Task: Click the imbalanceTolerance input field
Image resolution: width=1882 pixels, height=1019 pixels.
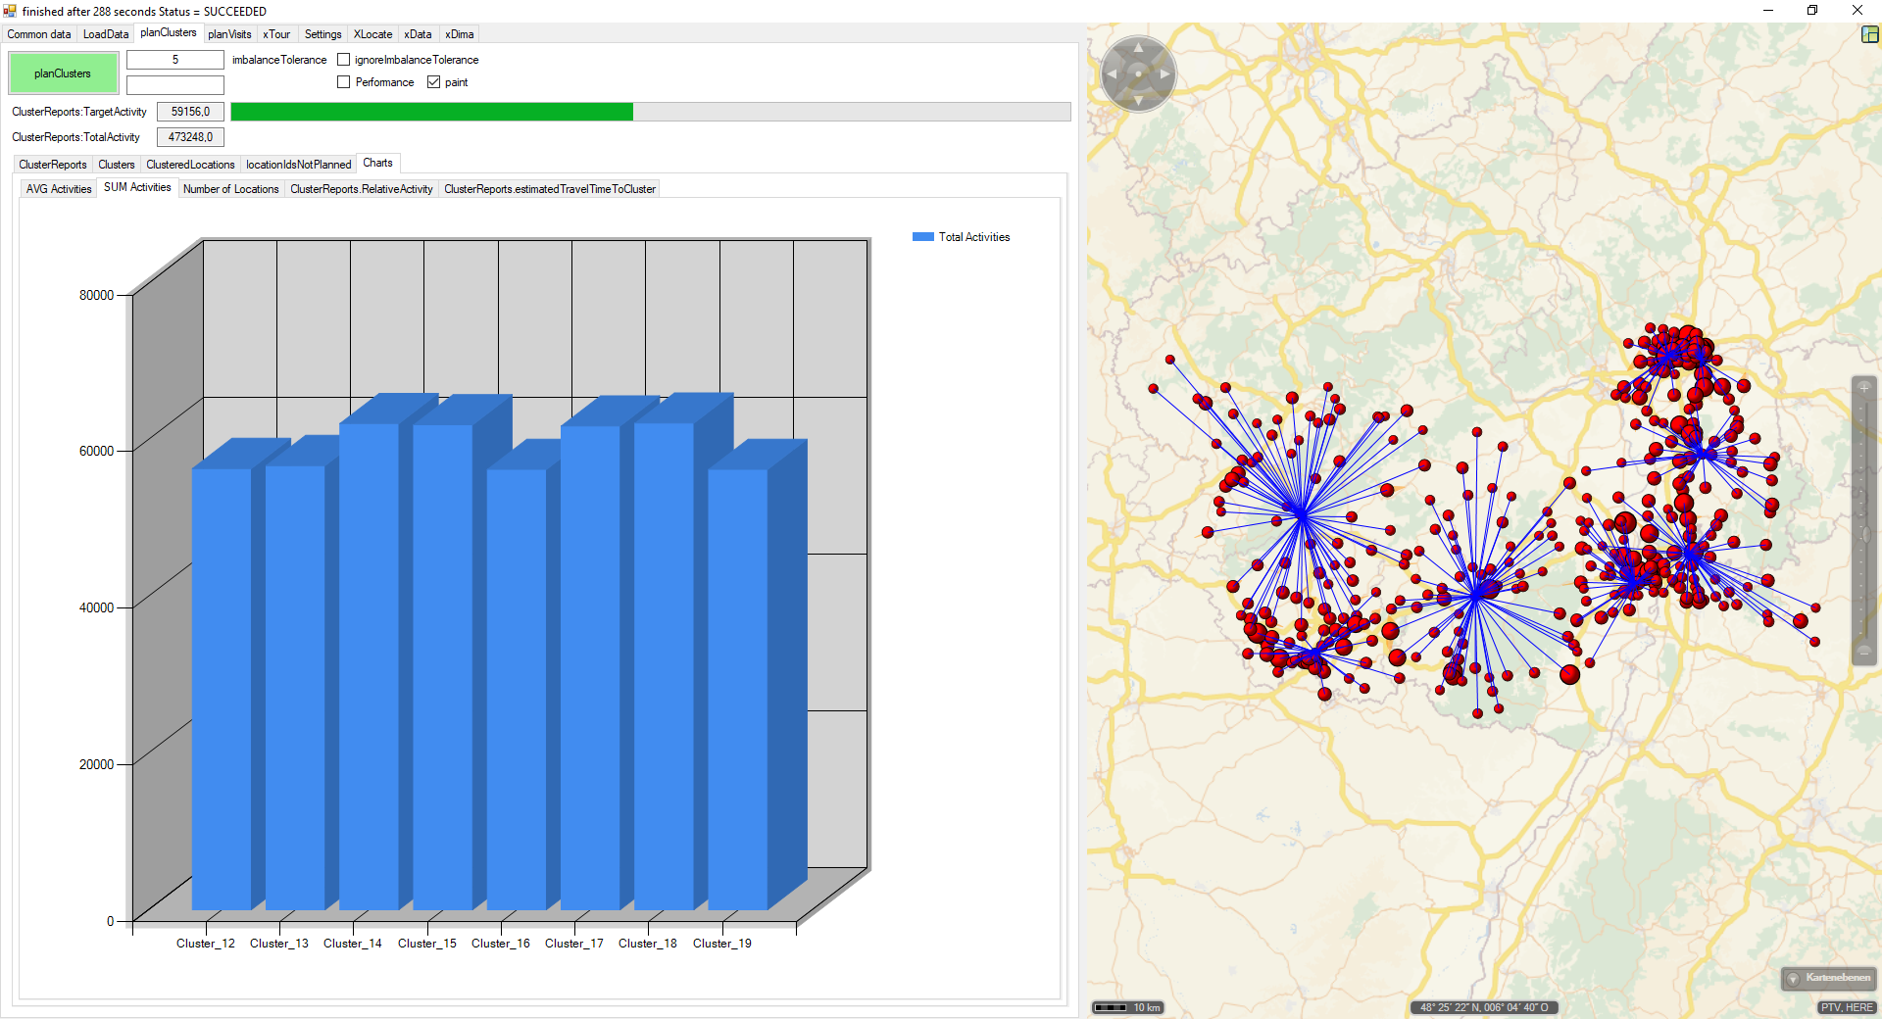Action: click(175, 60)
